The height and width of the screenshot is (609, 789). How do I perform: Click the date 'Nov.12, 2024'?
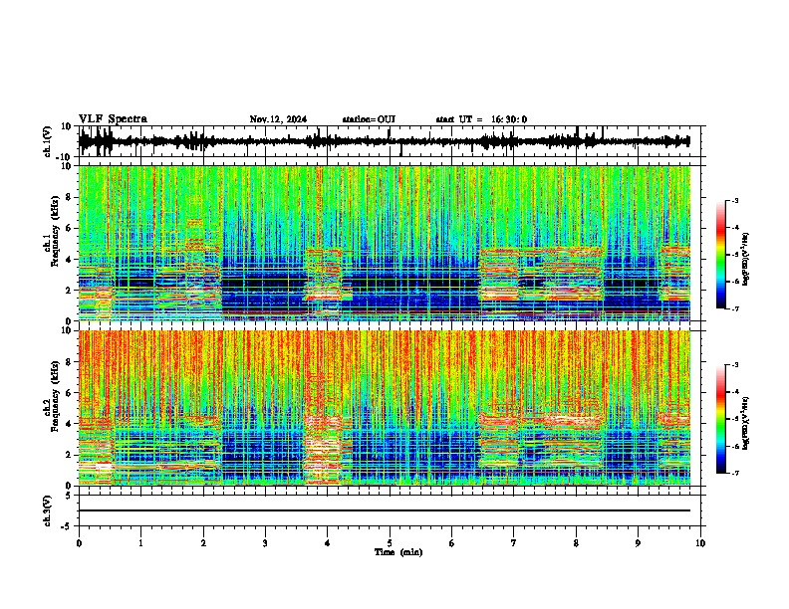point(278,119)
